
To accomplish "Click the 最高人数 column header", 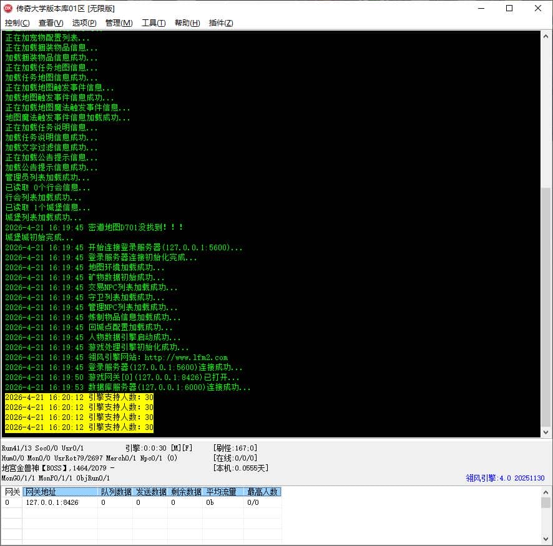I will point(262,492).
